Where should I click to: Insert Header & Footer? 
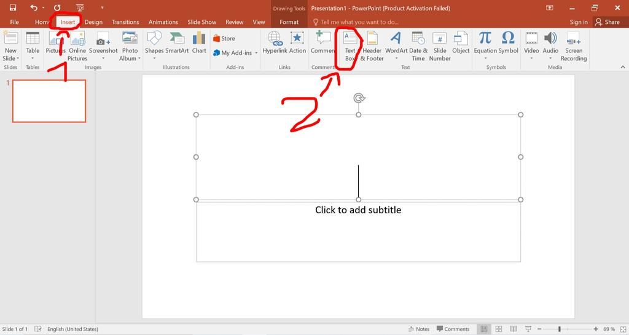[x=372, y=46]
